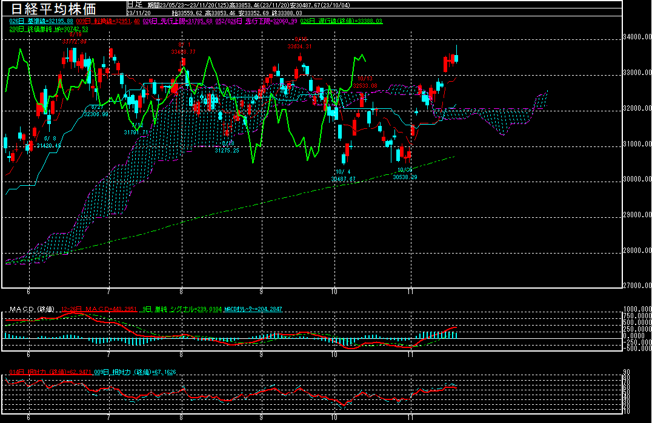
Task: Click the 終33388.03 closing value in header
Action: (x=287, y=13)
